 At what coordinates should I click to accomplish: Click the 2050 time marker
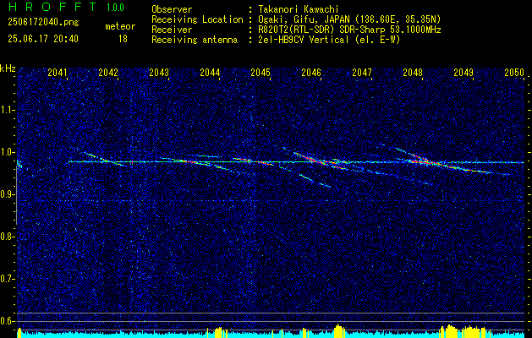tap(514, 73)
